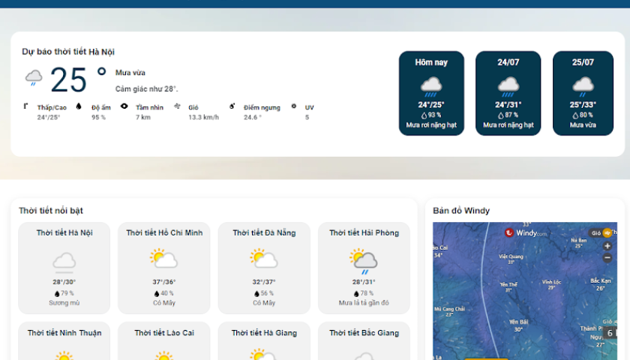This screenshot has width=630, height=360.
Task: Select the Hôm nay forecast card
Action: click(431, 94)
